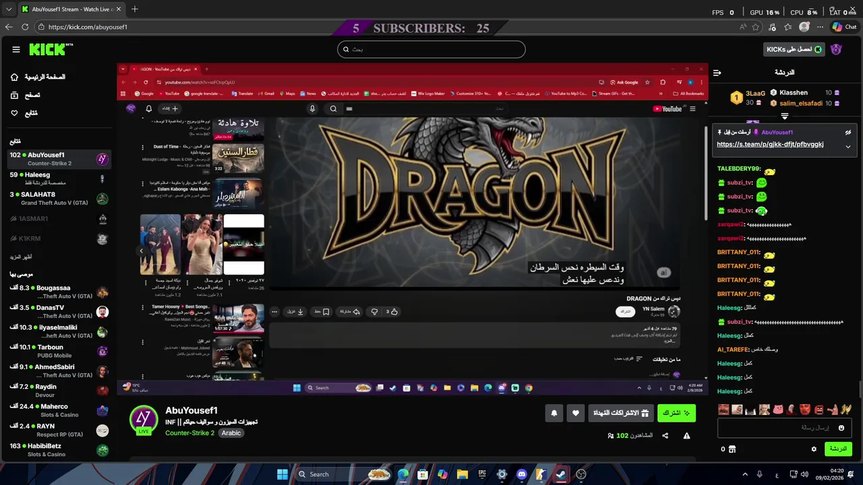Viewport: 863px width, 485px height.
Task: Insert the pink pig emote
Action: click(777, 409)
